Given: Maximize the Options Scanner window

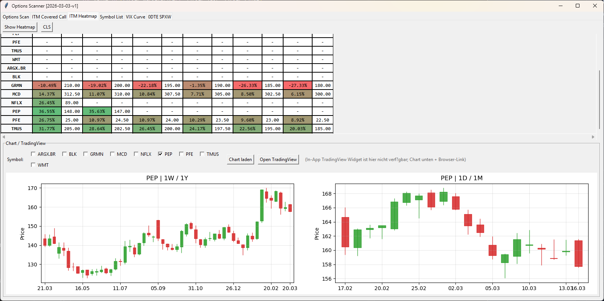Looking at the screenshot, I should [578, 6].
